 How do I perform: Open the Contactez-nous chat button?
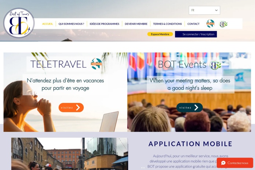(235, 163)
